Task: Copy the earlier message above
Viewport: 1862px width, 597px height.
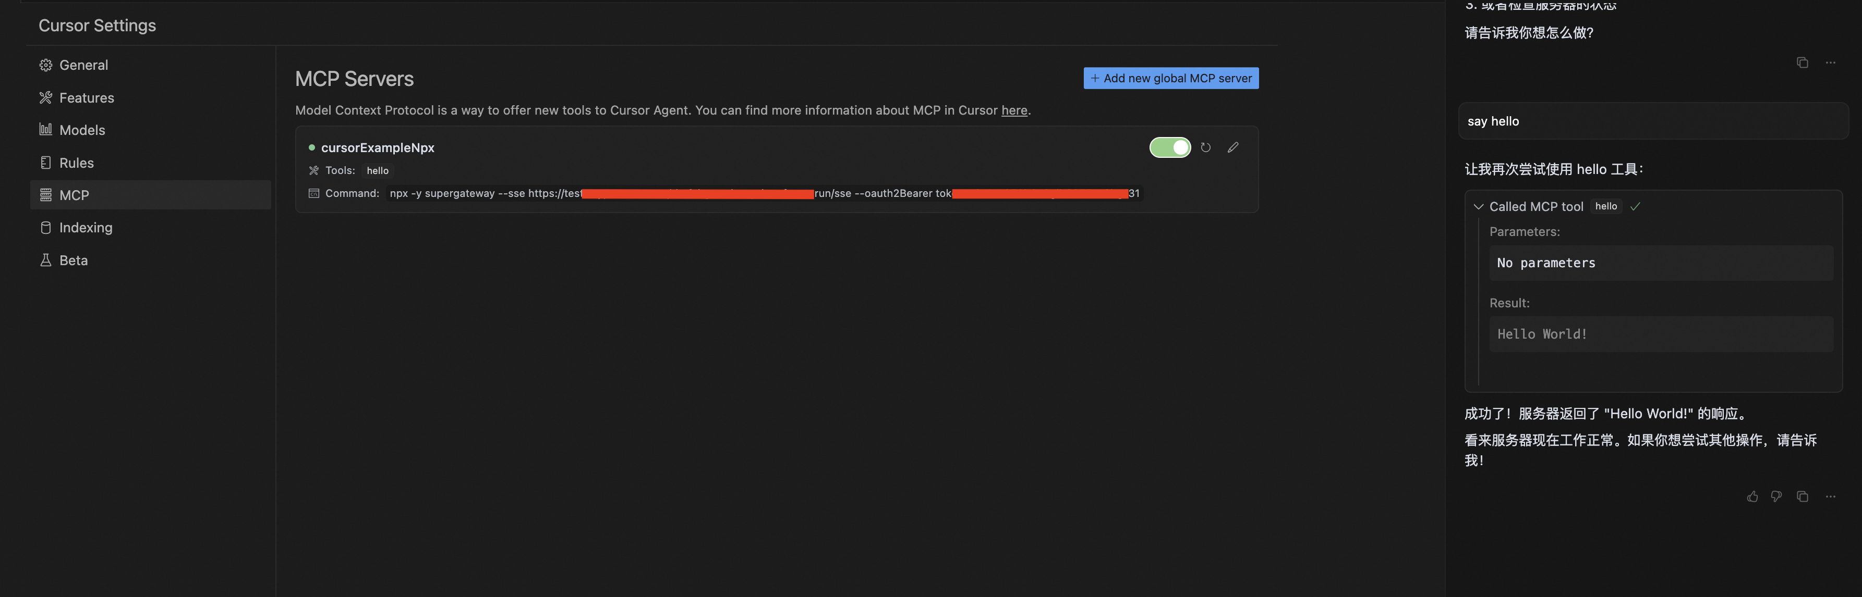Action: pyautogui.click(x=1802, y=63)
